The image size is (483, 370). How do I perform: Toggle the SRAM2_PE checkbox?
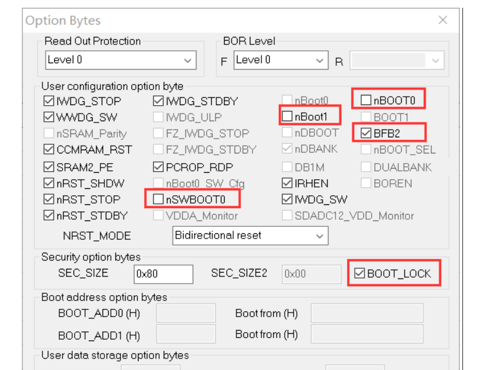pyautogui.click(x=49, y=167)
